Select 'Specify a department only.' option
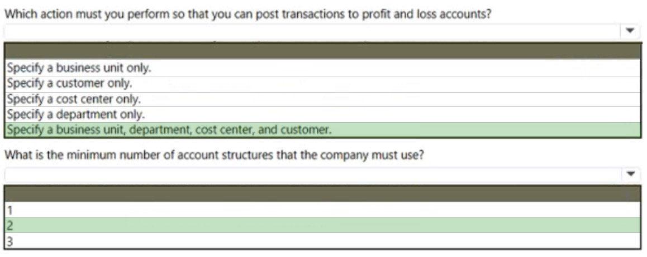647x257 pixels. [323, 114]
